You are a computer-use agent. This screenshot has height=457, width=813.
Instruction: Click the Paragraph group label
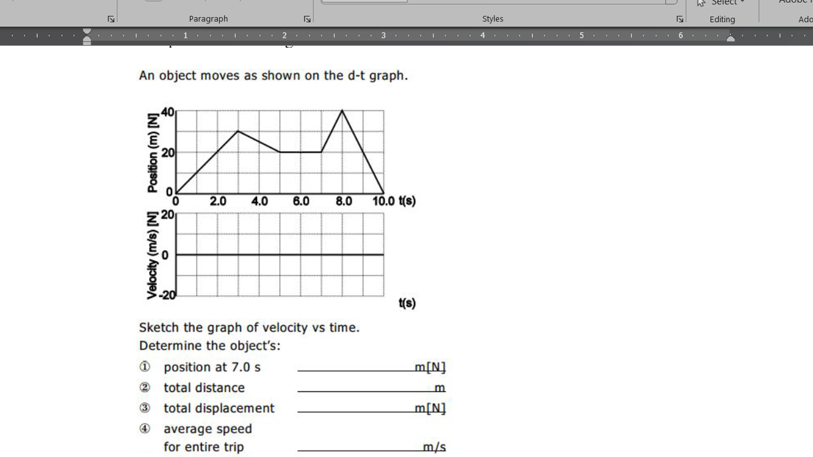[x=208, y=19]
